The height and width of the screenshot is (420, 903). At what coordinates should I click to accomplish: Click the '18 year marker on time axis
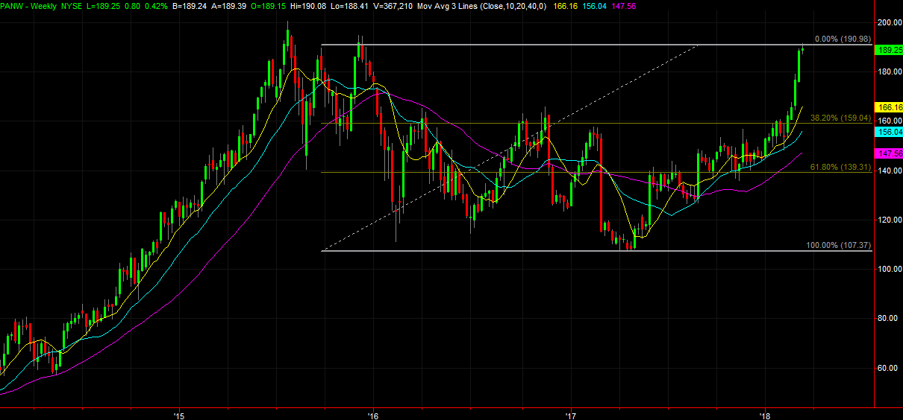pos(764,414)
